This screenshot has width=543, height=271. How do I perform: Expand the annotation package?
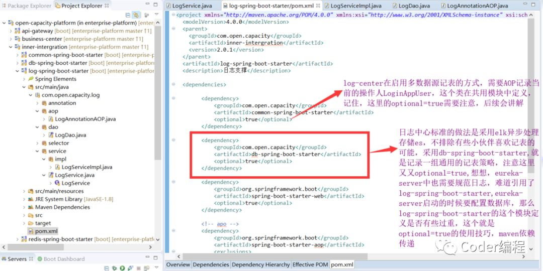click(37, 103)
